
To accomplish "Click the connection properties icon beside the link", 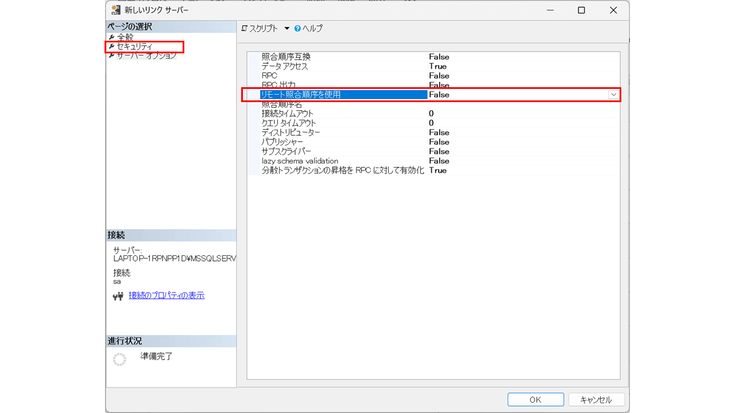I will click(119, 296).
